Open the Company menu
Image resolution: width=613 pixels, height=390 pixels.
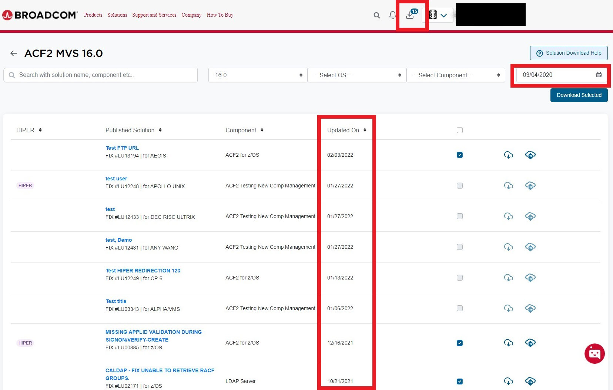pyautogui.click(x=191, y=15)
